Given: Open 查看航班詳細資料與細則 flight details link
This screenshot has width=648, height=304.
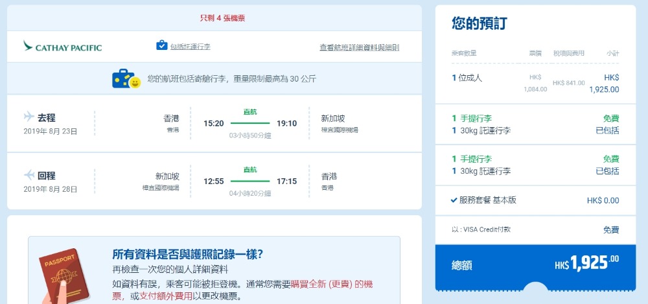Looking at the screenshot, I should coord(359,47).
